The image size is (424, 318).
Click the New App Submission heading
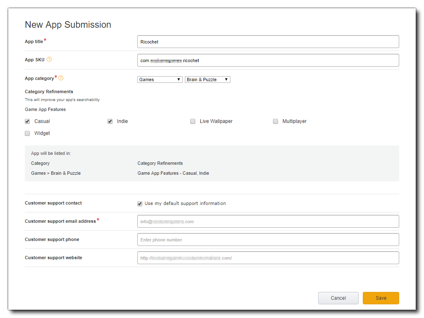click(x=68, y=25)
